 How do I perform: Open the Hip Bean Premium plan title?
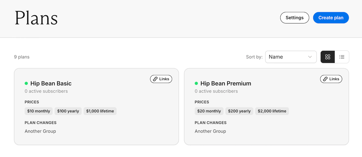[x=226, y=83]
